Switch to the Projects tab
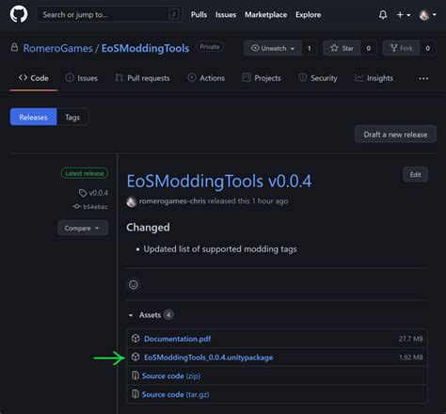Screen dimensions: 446x414 262,78
